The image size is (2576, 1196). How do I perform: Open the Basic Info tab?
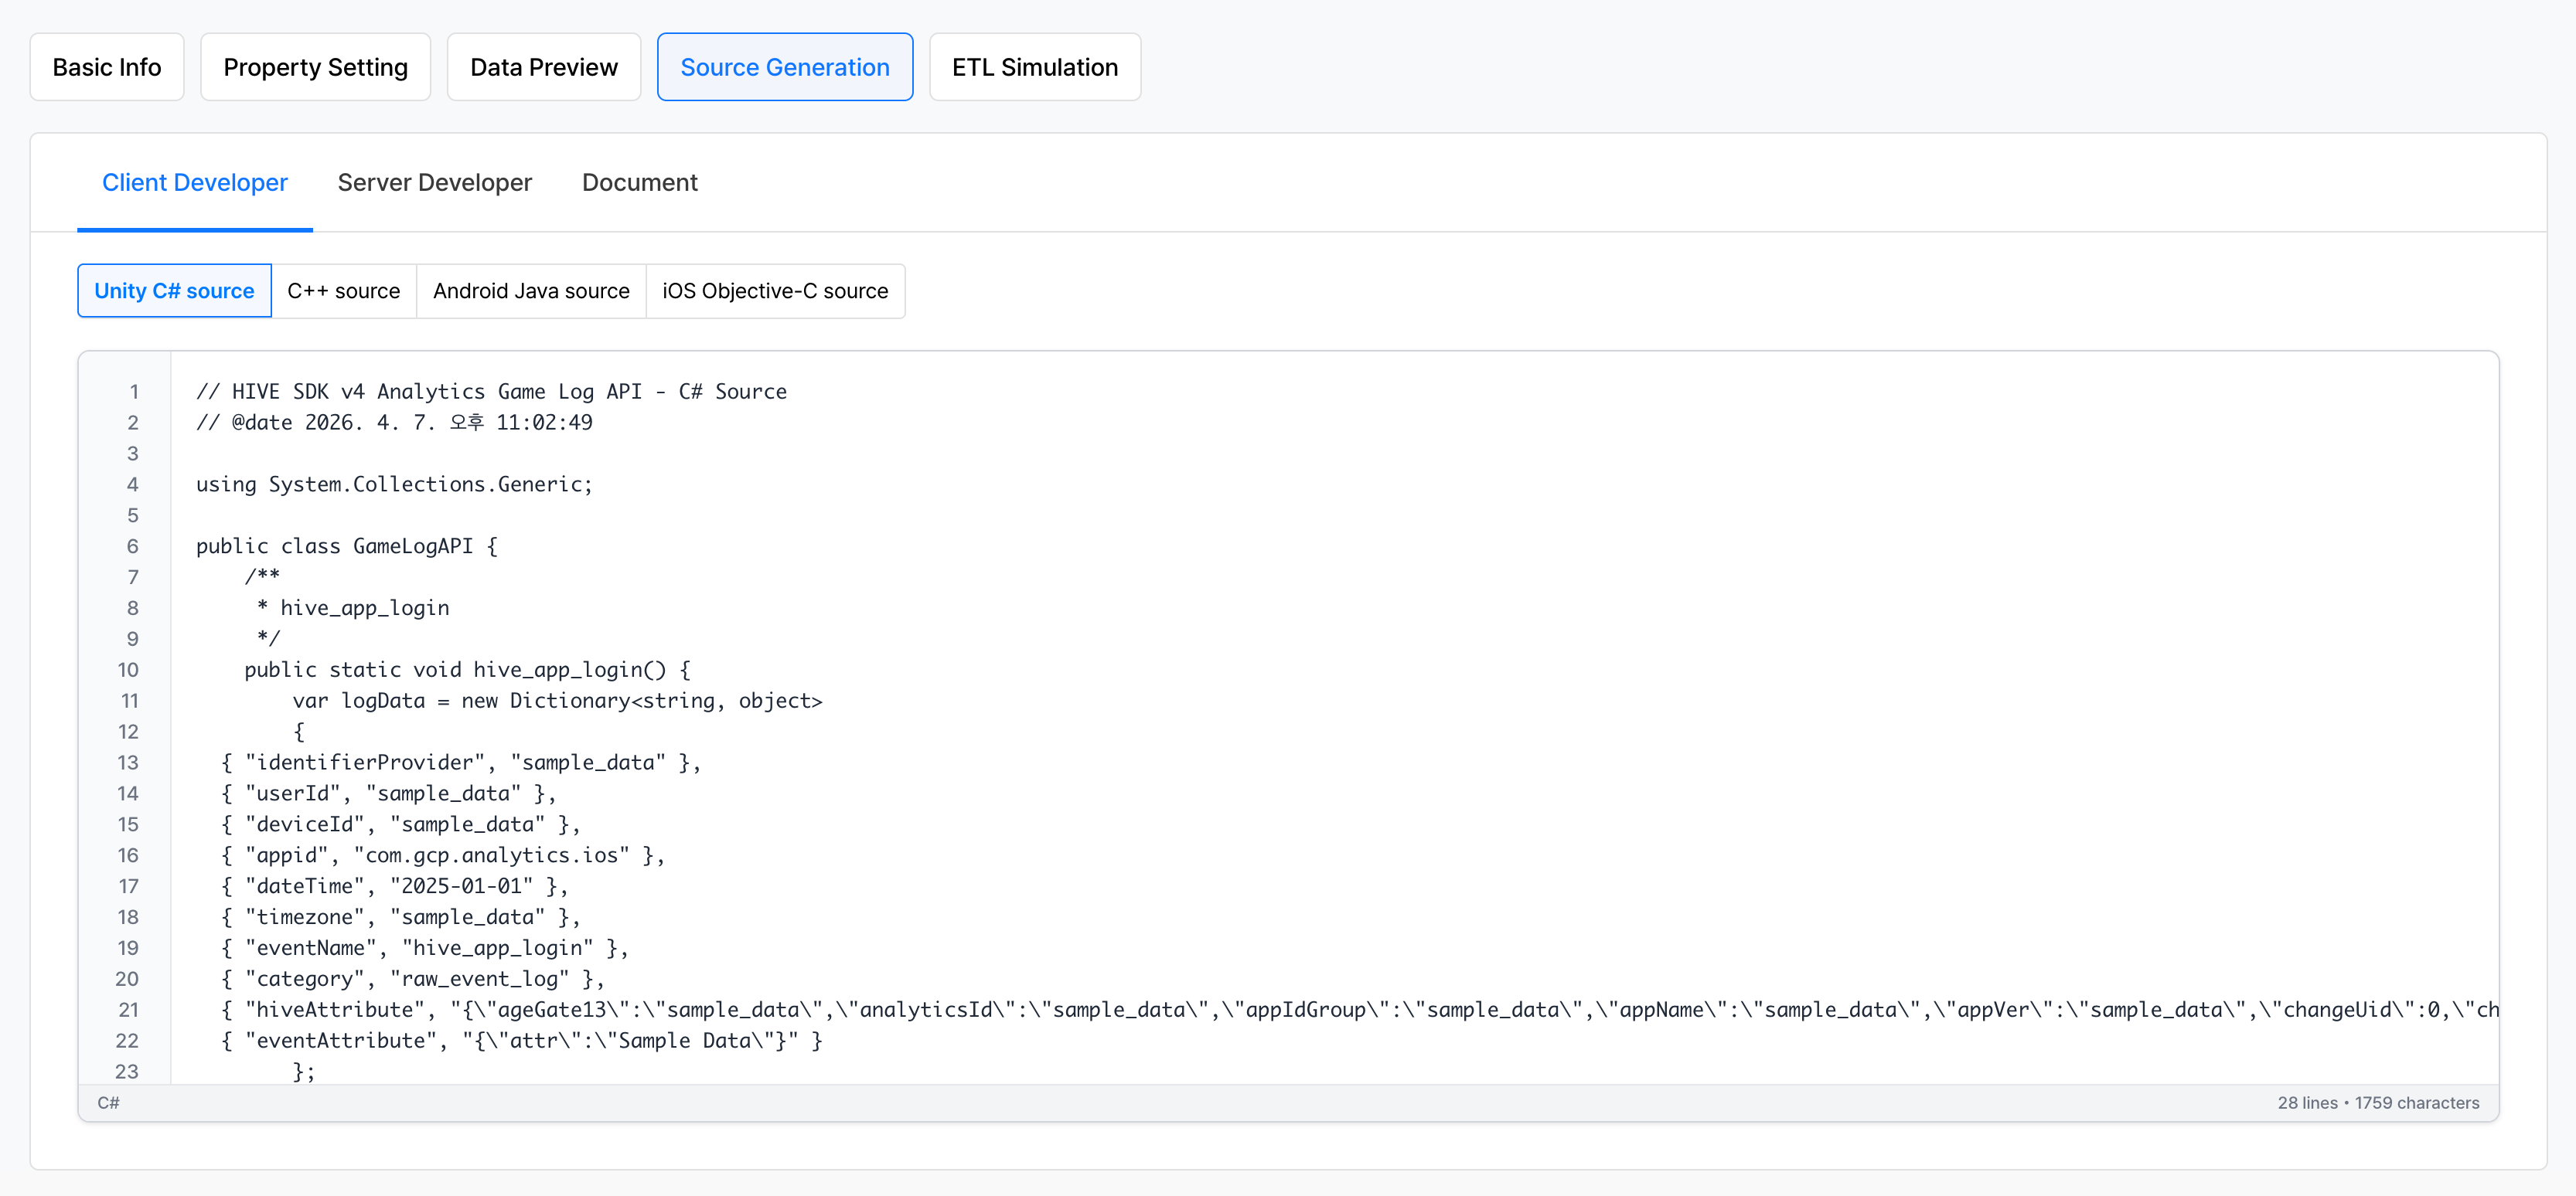click(106, 67)
